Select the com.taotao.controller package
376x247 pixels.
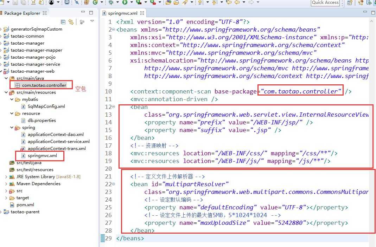tap(44, 85)
